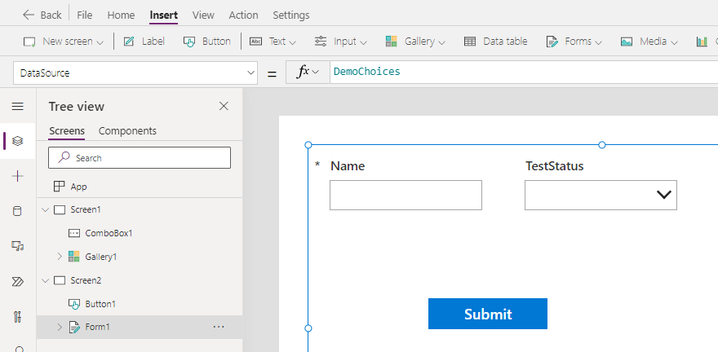Viewport: 718px width, 352px height.
Task: Open the Data cylinder icon in sidebar
Action: [17, 211]
